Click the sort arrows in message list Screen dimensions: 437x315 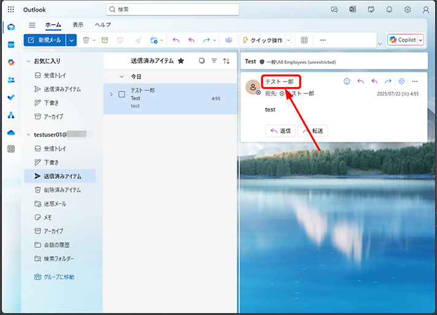(226, 61)
